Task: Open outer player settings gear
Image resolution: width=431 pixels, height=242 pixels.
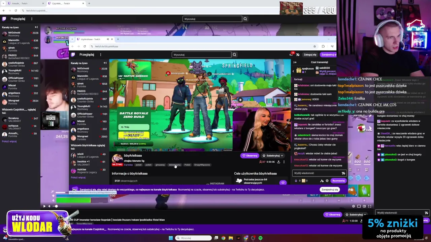Action: coord(353,206)
